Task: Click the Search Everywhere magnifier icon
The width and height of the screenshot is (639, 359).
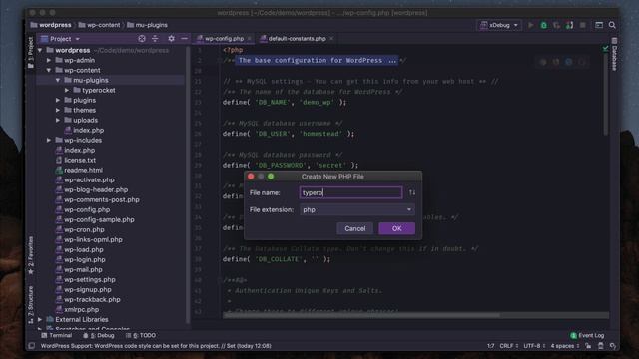Action: click(612, 25)
